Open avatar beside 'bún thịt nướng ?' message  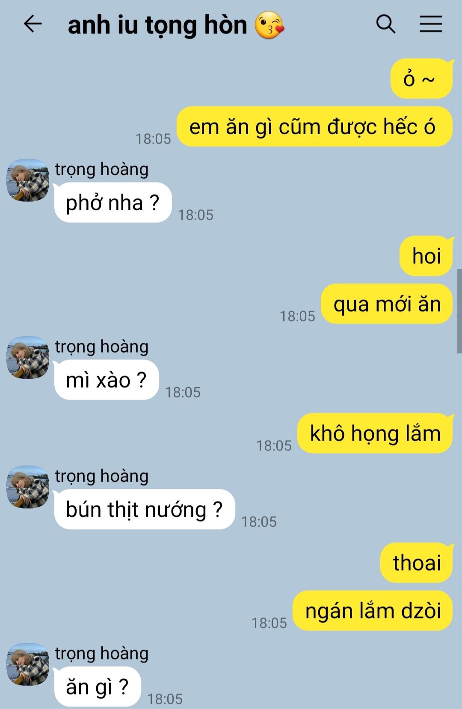(28, 487)
